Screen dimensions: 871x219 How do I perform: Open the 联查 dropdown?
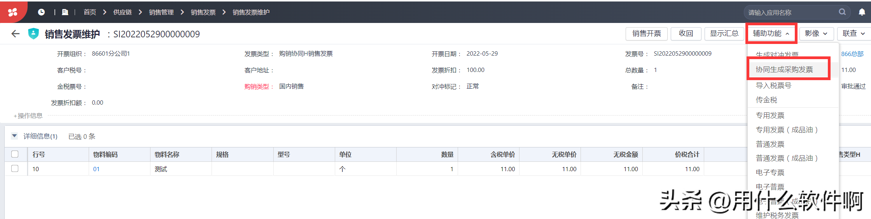854,34
